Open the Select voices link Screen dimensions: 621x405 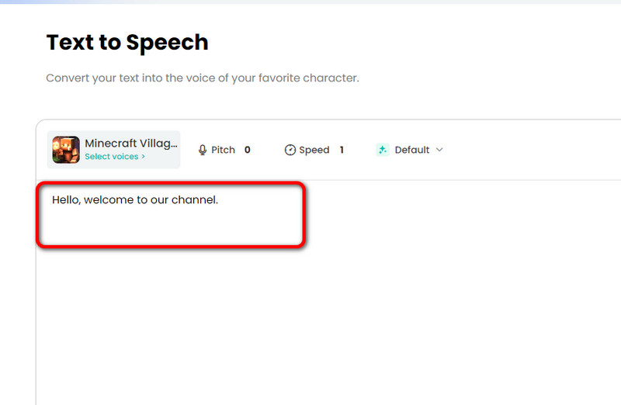(x=112, y=157)
